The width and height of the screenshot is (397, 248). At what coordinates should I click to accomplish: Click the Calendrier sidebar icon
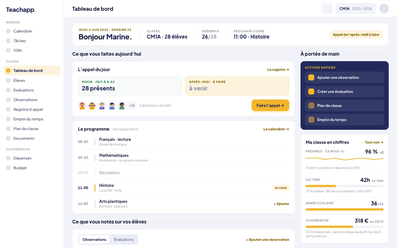point(8,31)
